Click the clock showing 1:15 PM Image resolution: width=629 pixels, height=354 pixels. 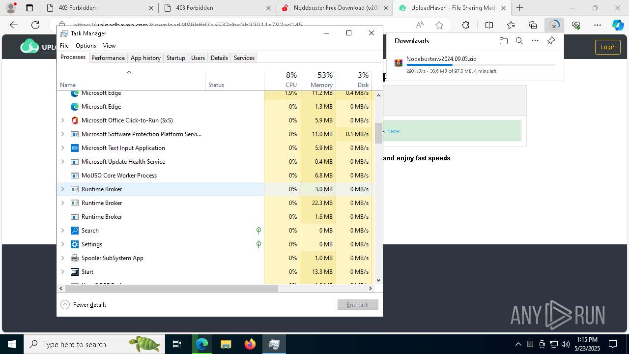586,340
